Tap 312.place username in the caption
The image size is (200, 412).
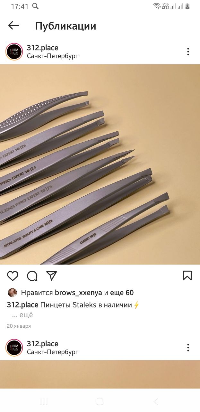click(x=22, y=305)
